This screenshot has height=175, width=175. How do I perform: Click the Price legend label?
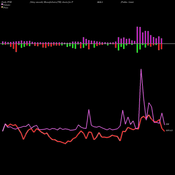[6, 8]
